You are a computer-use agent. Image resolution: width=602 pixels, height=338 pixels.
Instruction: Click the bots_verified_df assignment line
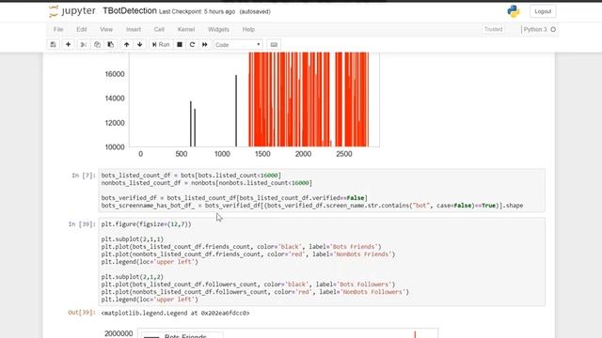(x=234, y=198)
